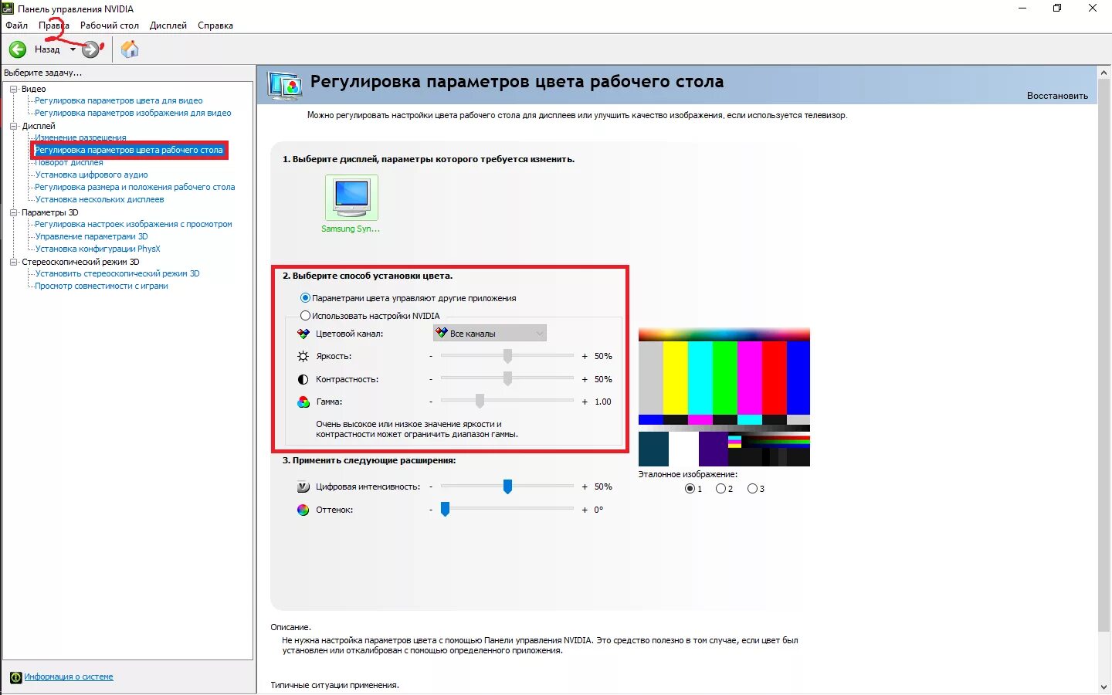
Task: Click the Контрастность contrast icon
Action: 303,380
